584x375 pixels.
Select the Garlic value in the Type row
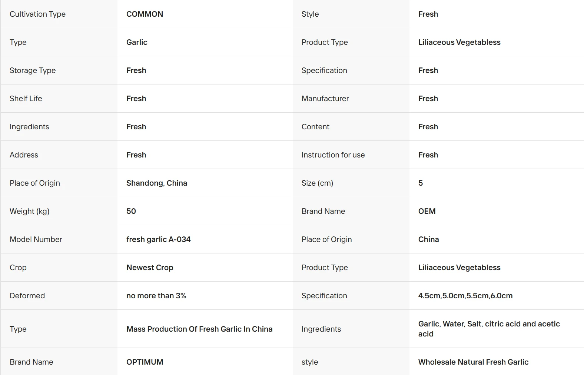point(137,42)
